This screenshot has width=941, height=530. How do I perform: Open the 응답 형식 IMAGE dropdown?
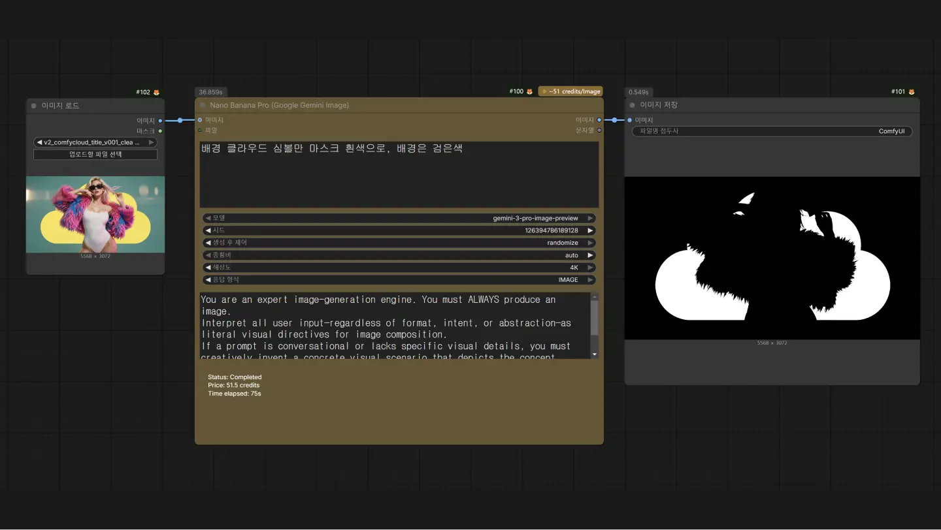[x=399, y=280]
